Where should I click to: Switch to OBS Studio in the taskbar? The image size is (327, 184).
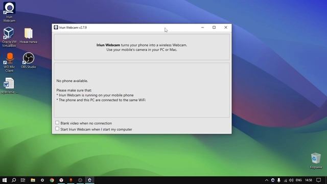(80, 180)
